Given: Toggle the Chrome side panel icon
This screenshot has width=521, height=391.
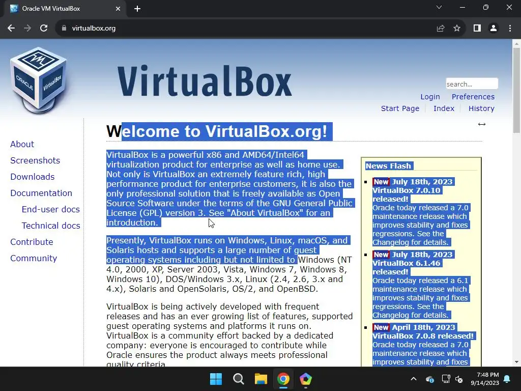Looking at the screenshot, I should point(477,29).
